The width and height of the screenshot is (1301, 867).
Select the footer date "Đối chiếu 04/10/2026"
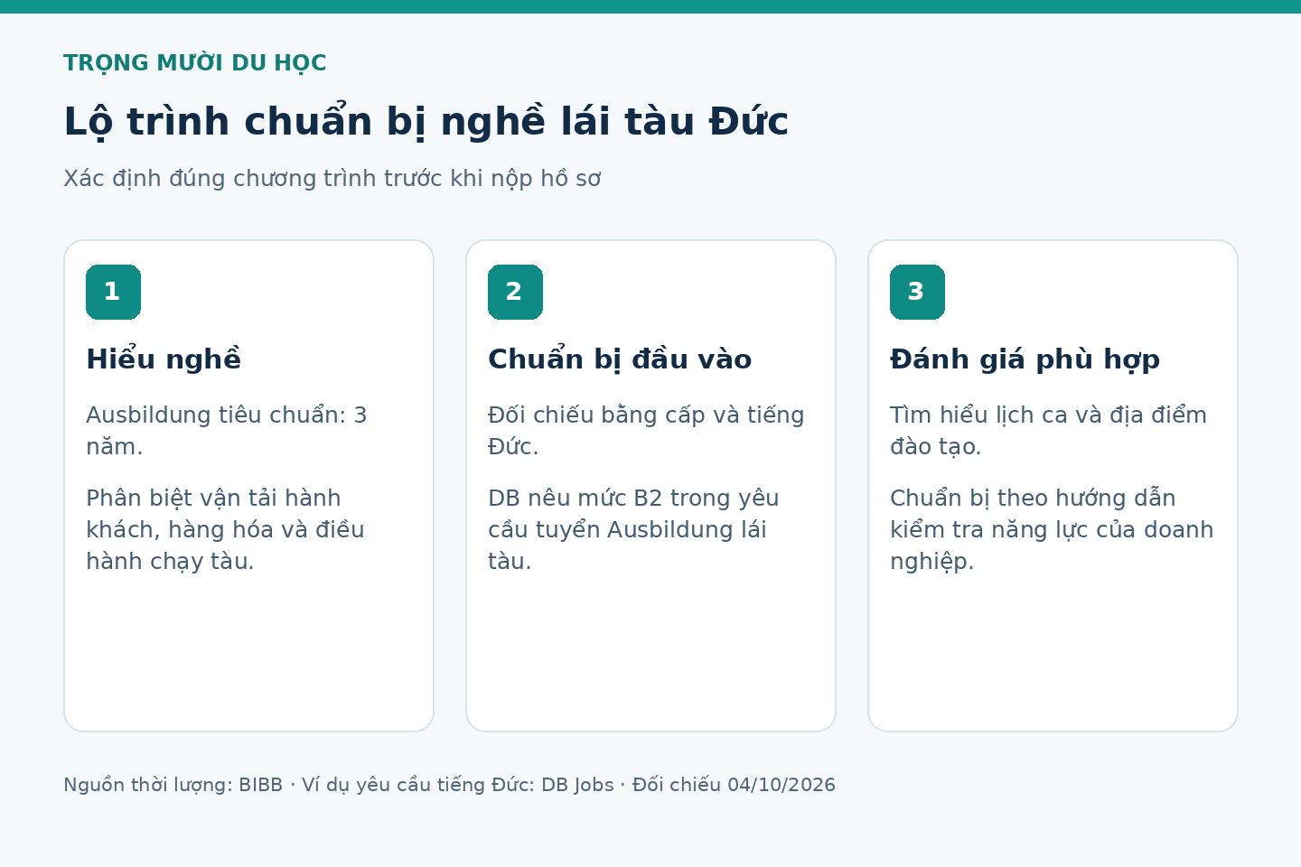click(x=734, y=785)
